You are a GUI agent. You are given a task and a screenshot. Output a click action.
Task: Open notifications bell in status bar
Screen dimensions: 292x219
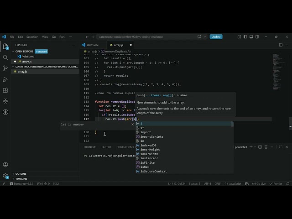click(288, 183)
